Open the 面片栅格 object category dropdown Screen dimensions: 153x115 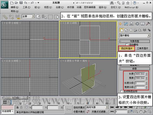(x=135, y=35)
